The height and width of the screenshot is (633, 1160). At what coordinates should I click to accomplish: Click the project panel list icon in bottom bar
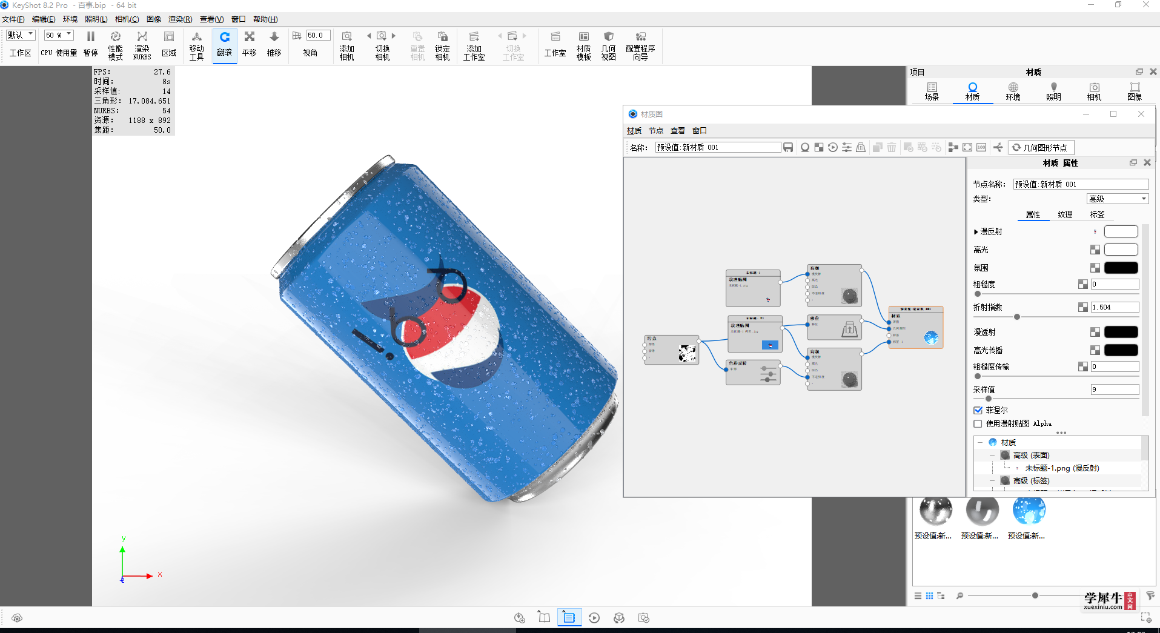[x=569, y=617]
